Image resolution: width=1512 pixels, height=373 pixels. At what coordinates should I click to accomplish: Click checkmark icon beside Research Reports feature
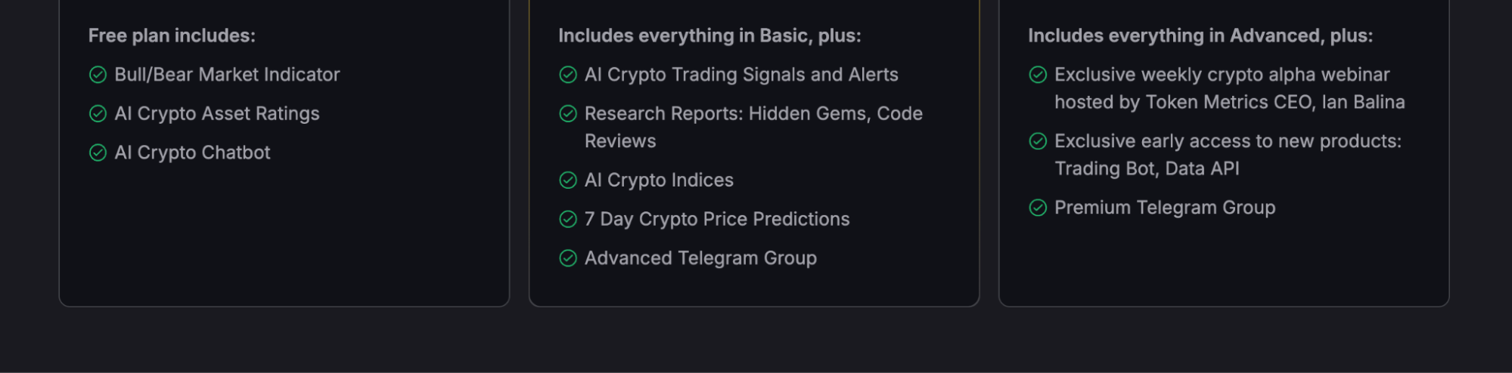pyautogui.click(x=568, y=114)
